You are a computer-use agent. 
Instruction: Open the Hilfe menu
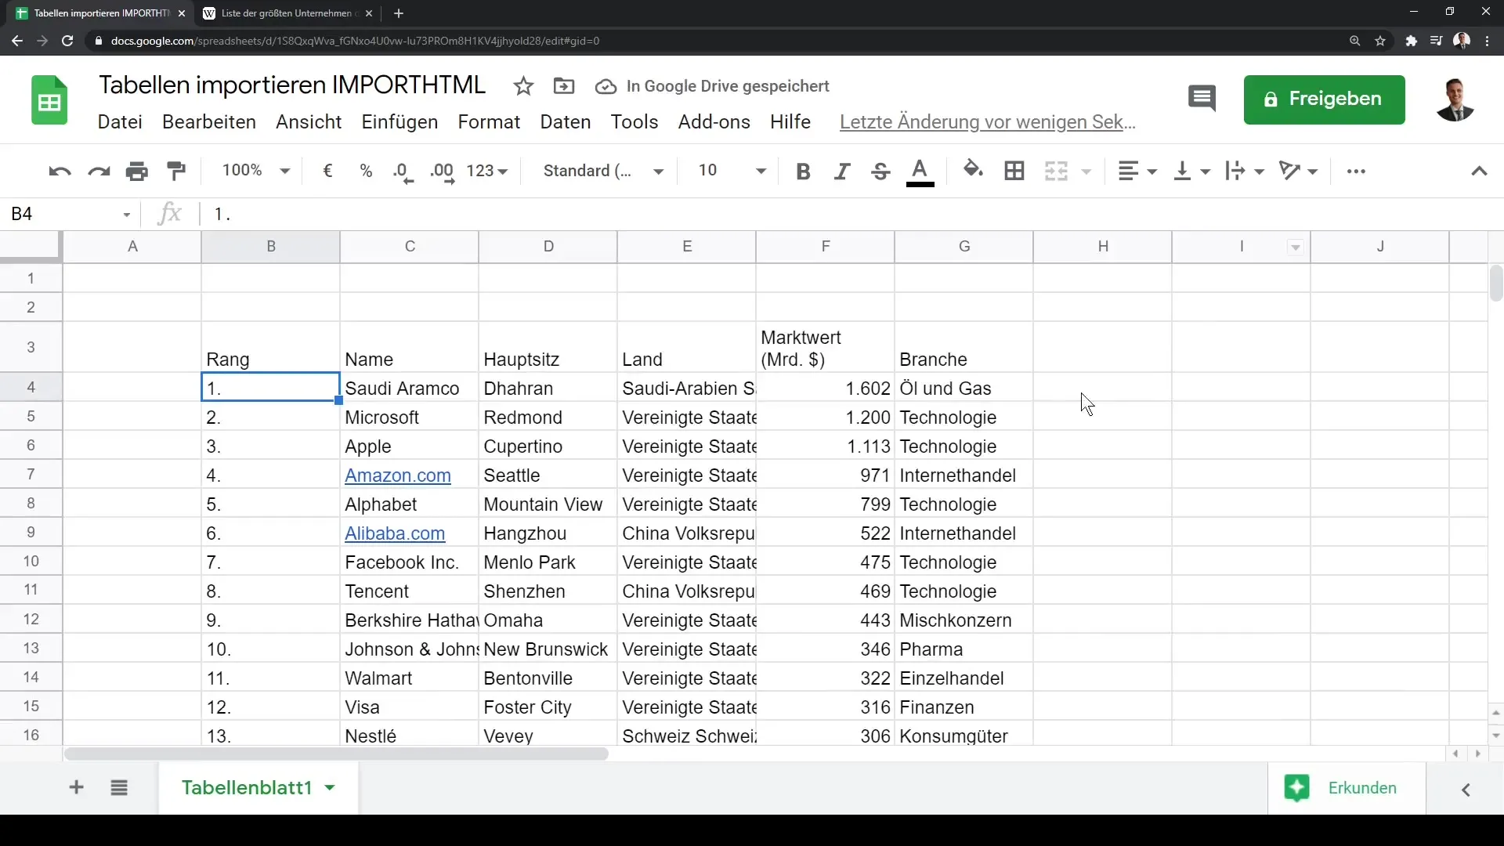coord(790,122)
